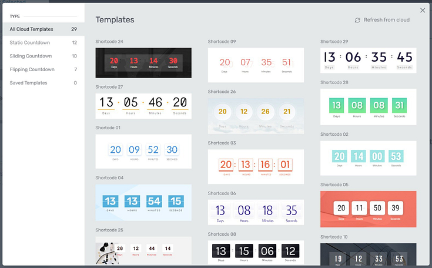
Task: Select Shortcode 06 purple digits template
Action: 256,212
